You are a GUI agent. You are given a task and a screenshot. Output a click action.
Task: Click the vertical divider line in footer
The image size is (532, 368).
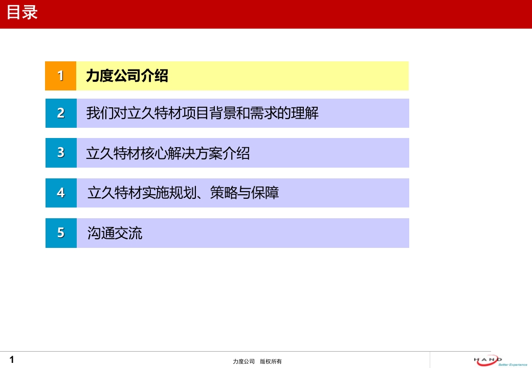(x=430, y=360)
